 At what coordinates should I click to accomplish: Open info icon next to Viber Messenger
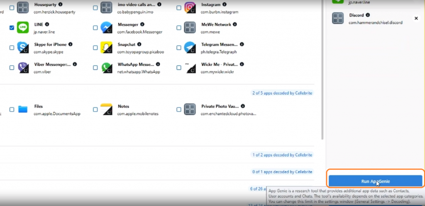tap(75, 64)
